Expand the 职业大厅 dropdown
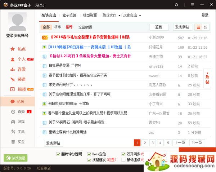The width and height of the screenshot is (216, 172). click(111, 16)
